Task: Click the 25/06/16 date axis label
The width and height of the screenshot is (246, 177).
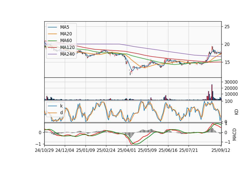Action: click(168, 150)
